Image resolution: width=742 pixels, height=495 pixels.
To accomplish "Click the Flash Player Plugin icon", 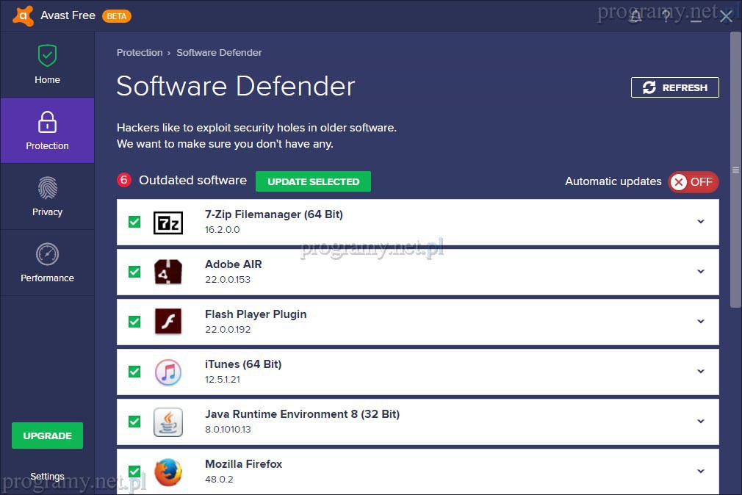I will [168, 322].
